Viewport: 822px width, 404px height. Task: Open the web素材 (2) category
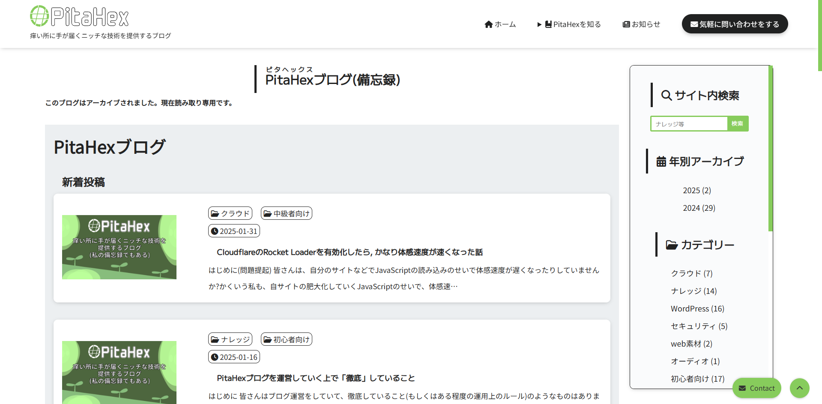coord(691,344)
